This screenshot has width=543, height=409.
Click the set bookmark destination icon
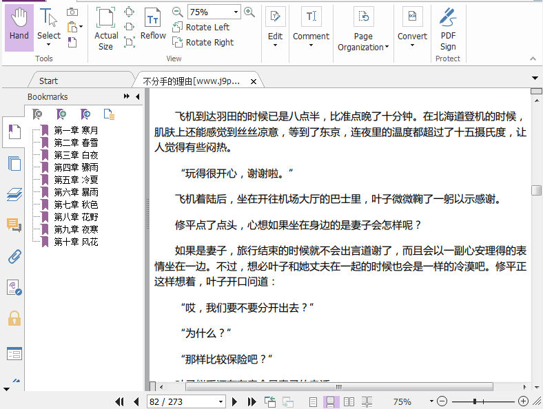tap(85, 114)
